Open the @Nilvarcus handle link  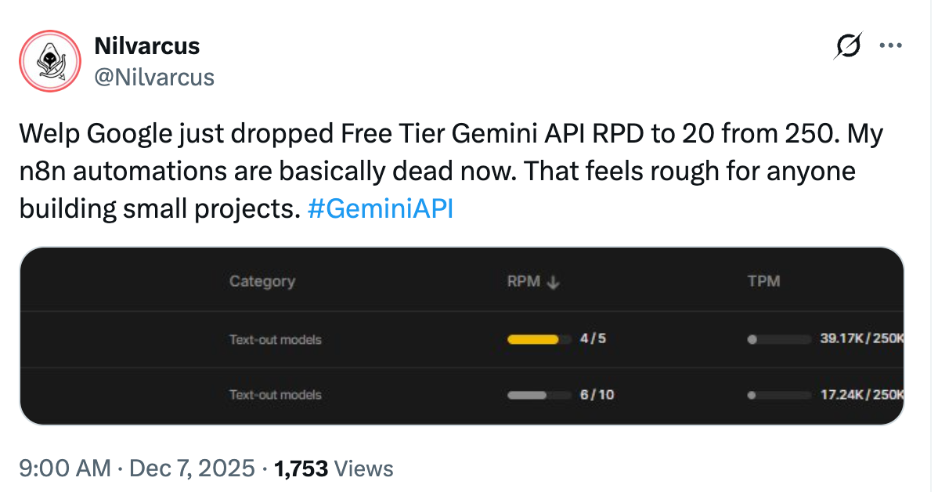click(154, 77)
